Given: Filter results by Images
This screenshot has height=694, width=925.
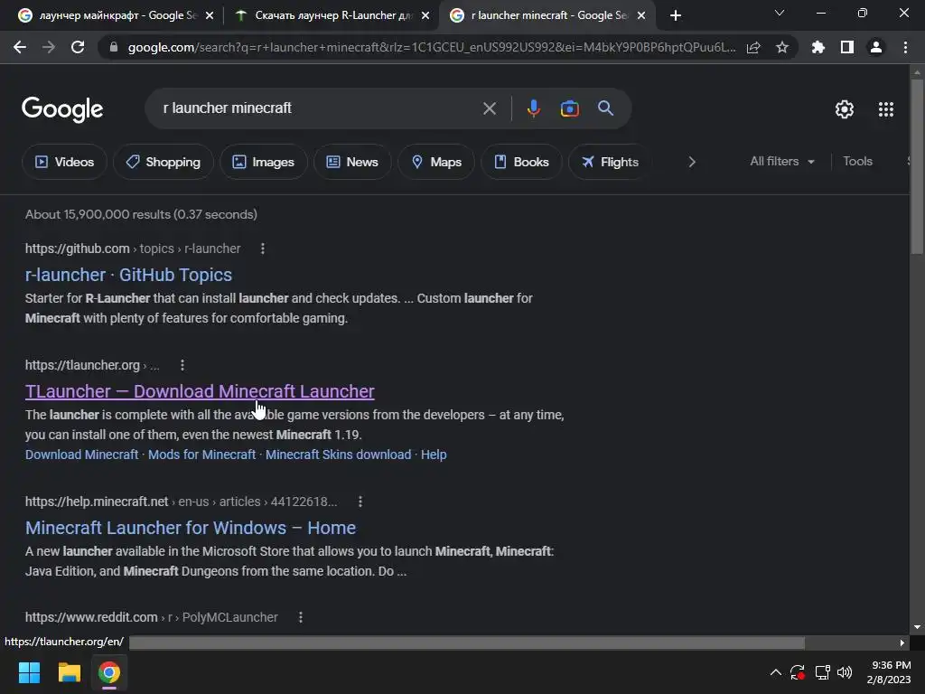Looking at the screenshot, I should (263, 162).
